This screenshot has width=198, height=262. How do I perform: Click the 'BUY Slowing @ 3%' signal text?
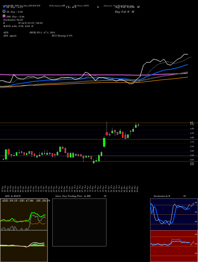tap(62, 36)
